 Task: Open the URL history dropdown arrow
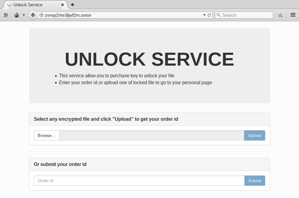pos(204,15)
